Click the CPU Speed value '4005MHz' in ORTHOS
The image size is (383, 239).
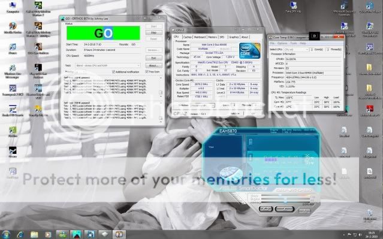point(89,56)
